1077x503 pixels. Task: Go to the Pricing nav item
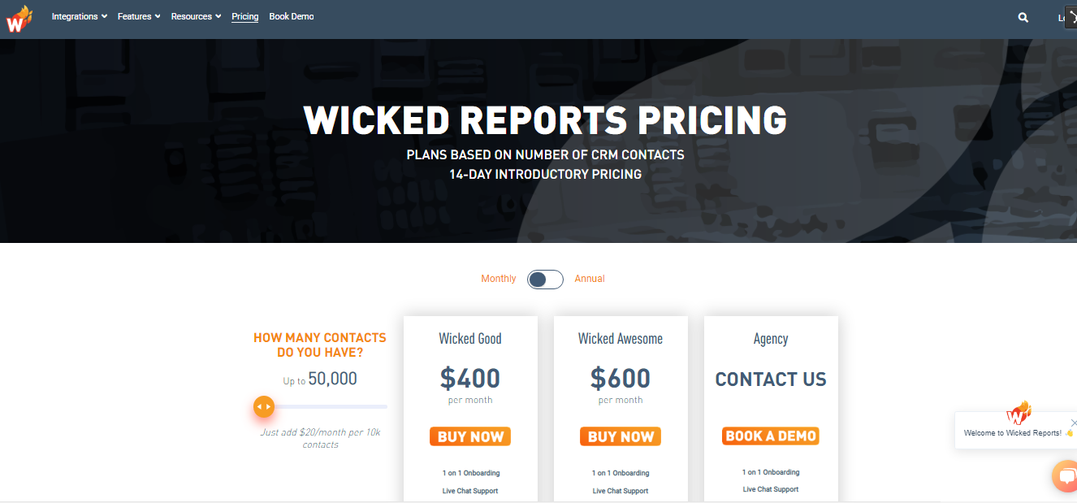click(245, 16)
